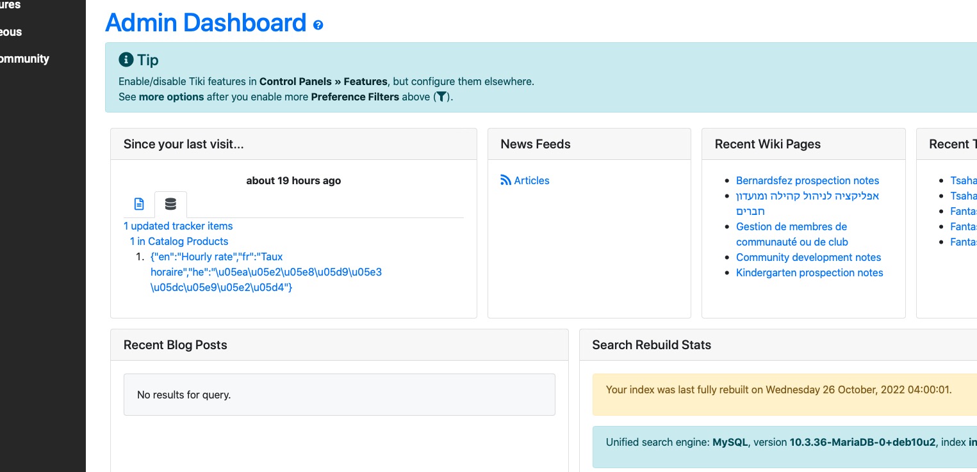Image resolution: width=977 pixels, height=472 pixels.
Task: Click the 'Preference Filters' text in tip
Action: 355,97
